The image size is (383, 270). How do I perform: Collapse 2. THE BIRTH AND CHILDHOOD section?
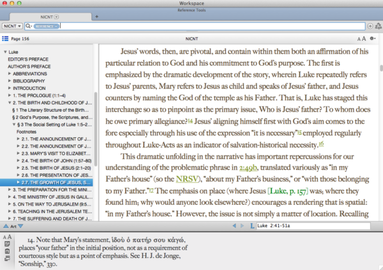10,103
